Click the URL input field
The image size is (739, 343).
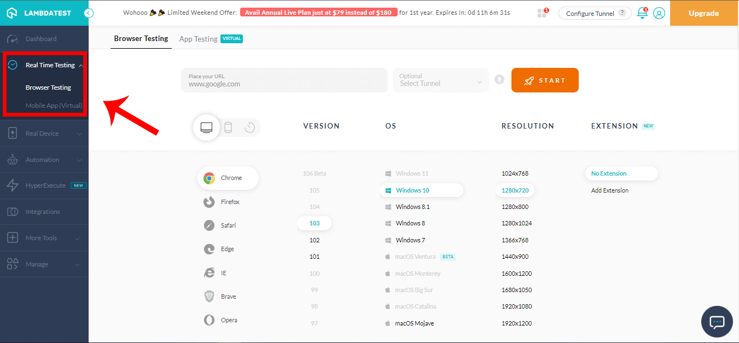pos(283,80)
